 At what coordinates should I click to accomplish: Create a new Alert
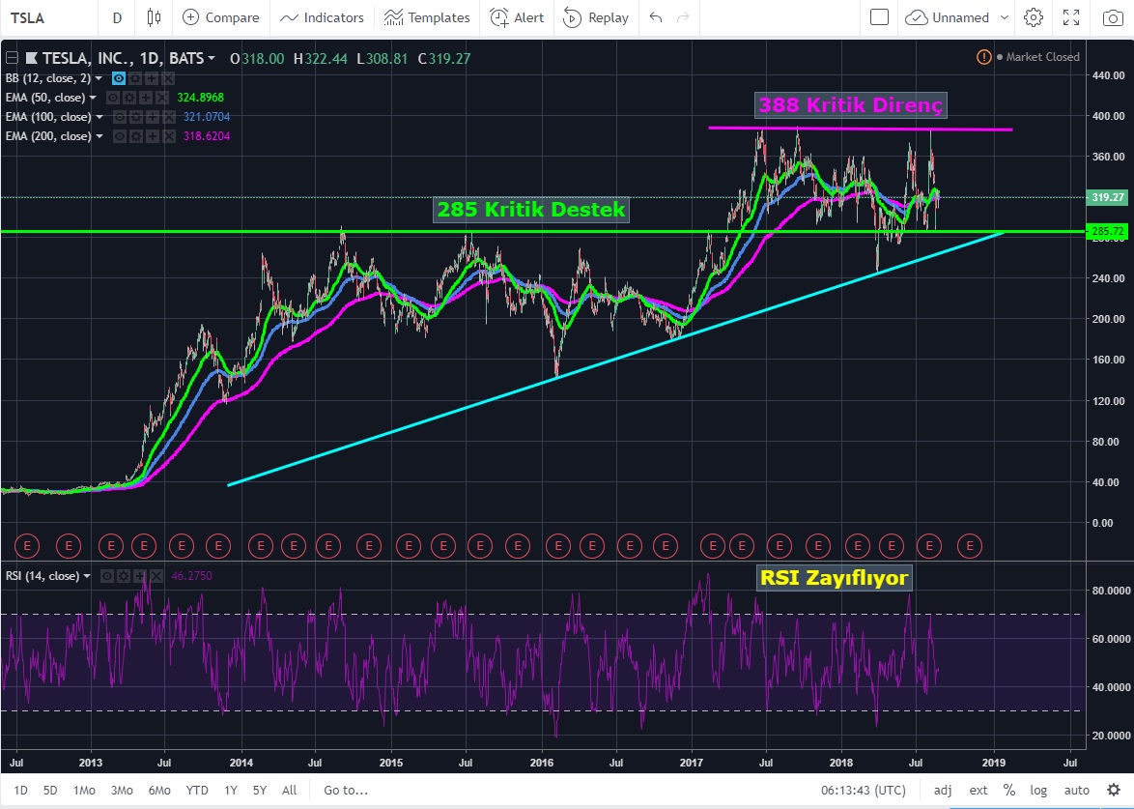click(517, 17)
